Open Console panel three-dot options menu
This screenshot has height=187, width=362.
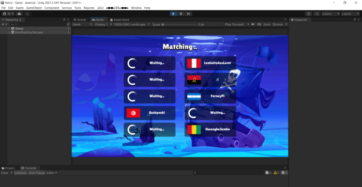tap(285, 168)
